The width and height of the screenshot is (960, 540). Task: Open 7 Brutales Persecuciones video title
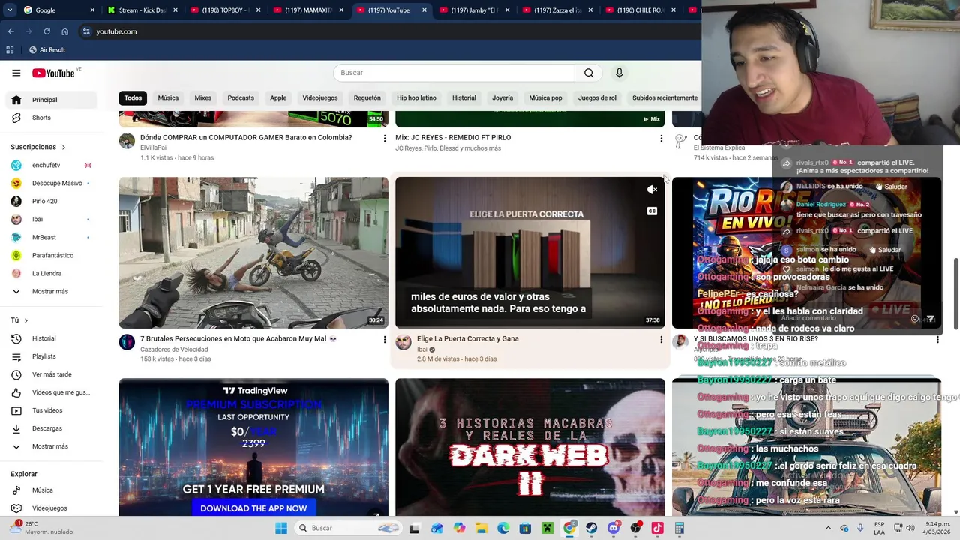coord(238,339)
